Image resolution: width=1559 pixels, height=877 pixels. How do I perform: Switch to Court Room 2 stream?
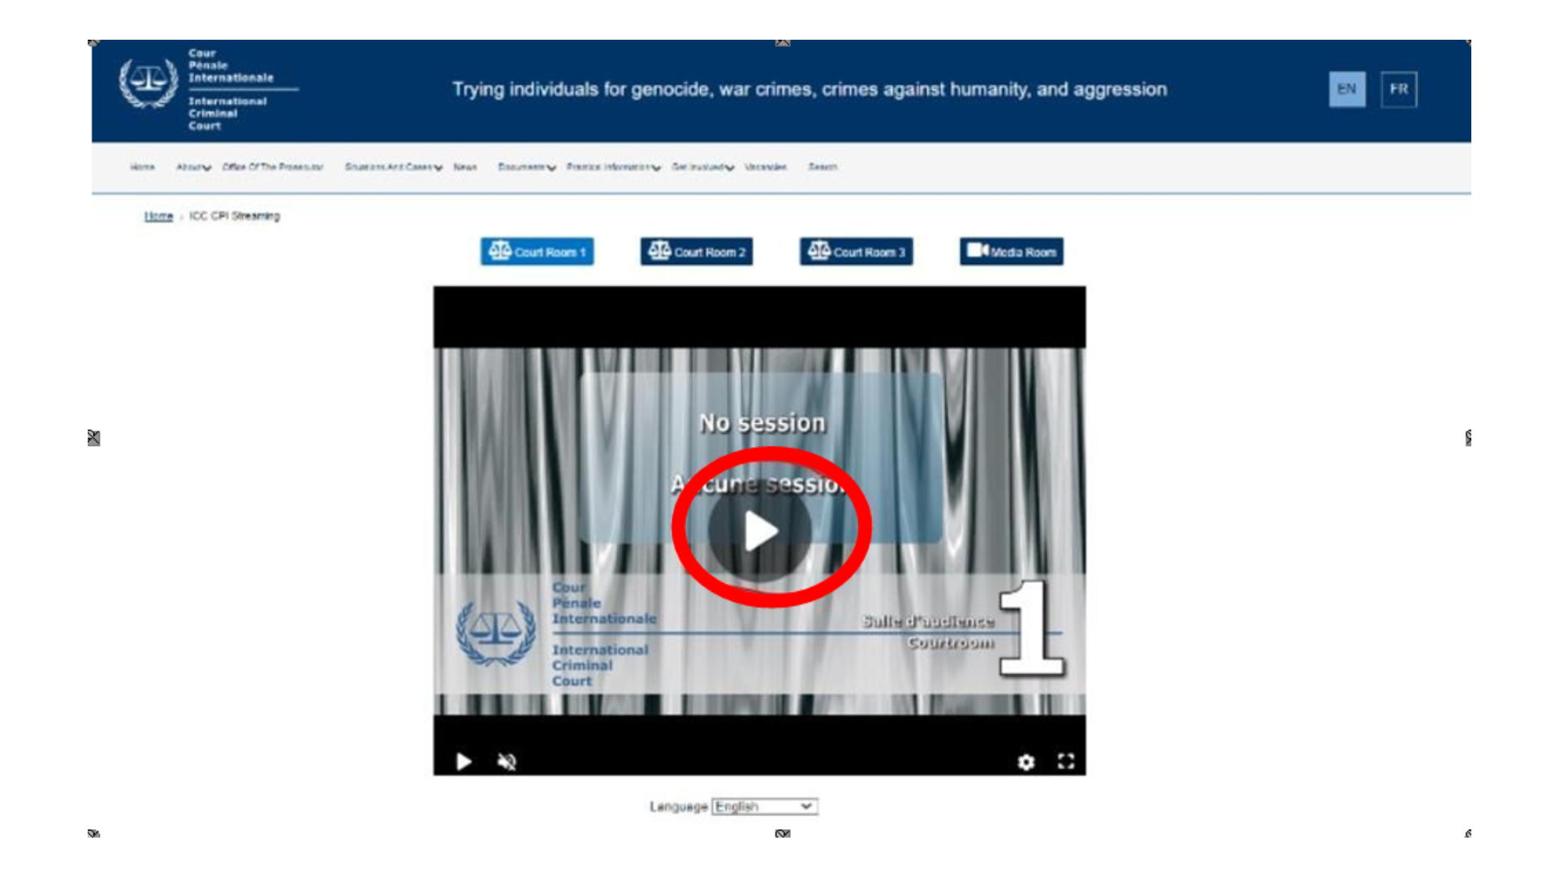(697, 252)
